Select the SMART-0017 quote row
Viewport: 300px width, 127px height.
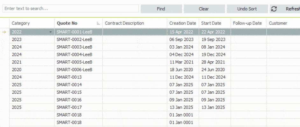pyautogui.click(x=69, y=107)
